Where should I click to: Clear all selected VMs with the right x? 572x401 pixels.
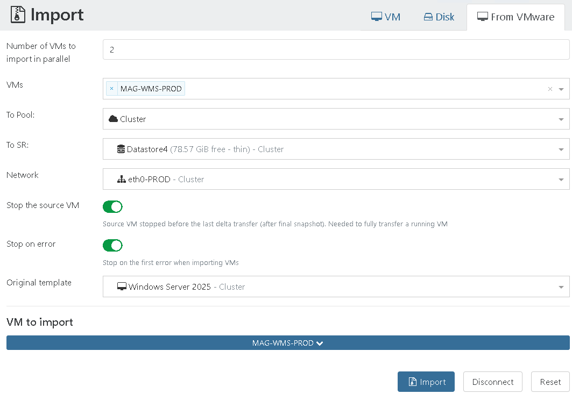[x=550, y=89]
